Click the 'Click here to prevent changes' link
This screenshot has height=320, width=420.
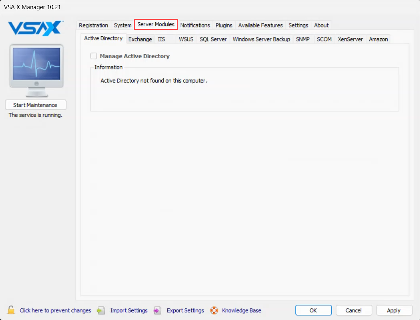click(55, 310)
